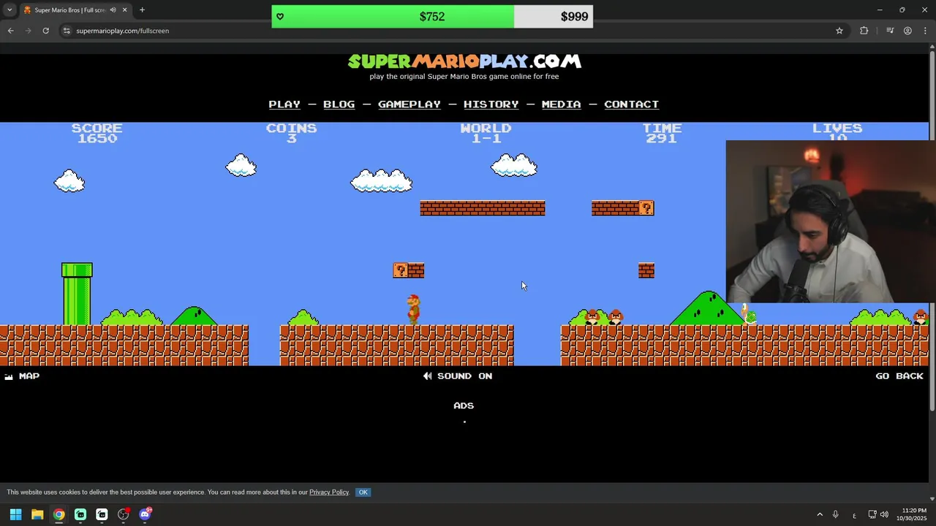The image size is (936, 526).
Task: Open a new browser tab
Action: pos(142,10)
